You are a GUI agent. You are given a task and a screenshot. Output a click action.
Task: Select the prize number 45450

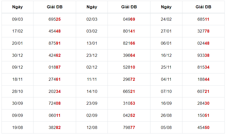click(x=203, y=128)
